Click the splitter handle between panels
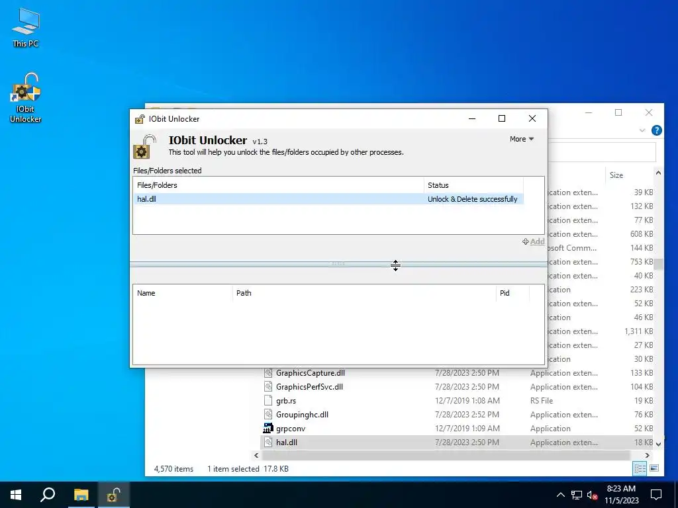This screenshot has width=678, height=508. [x=338, y=263]
